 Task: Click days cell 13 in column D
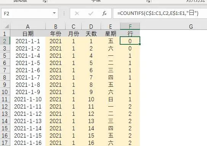pyautogui.click(x=91, y=121)
